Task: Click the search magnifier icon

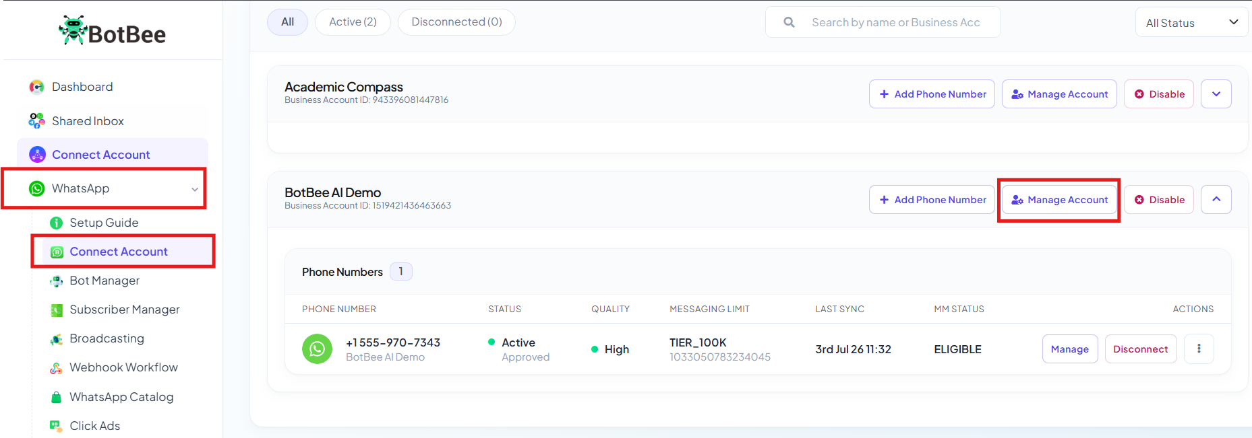Action: (x=789, y=22)
